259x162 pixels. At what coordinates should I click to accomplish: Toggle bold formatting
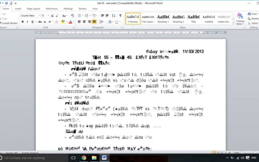(x=23, y=22)
